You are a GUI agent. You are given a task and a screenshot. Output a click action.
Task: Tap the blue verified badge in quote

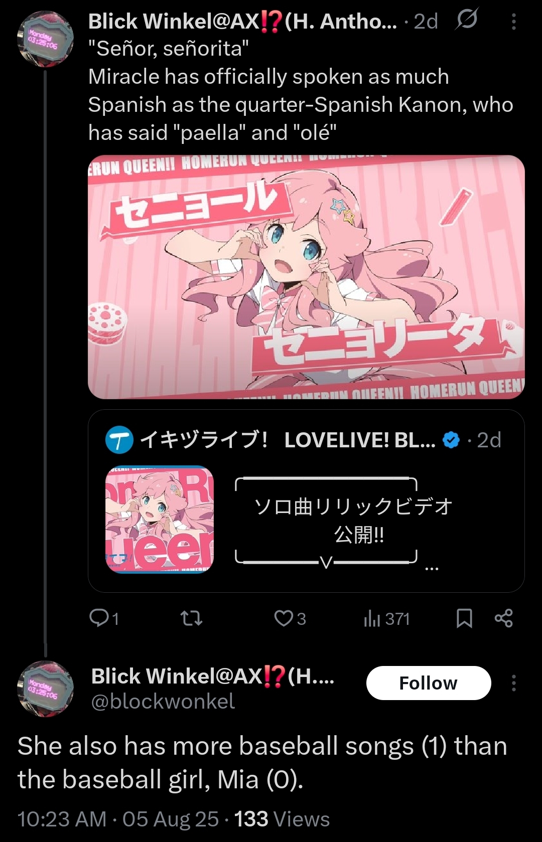(x=451, y=440)
